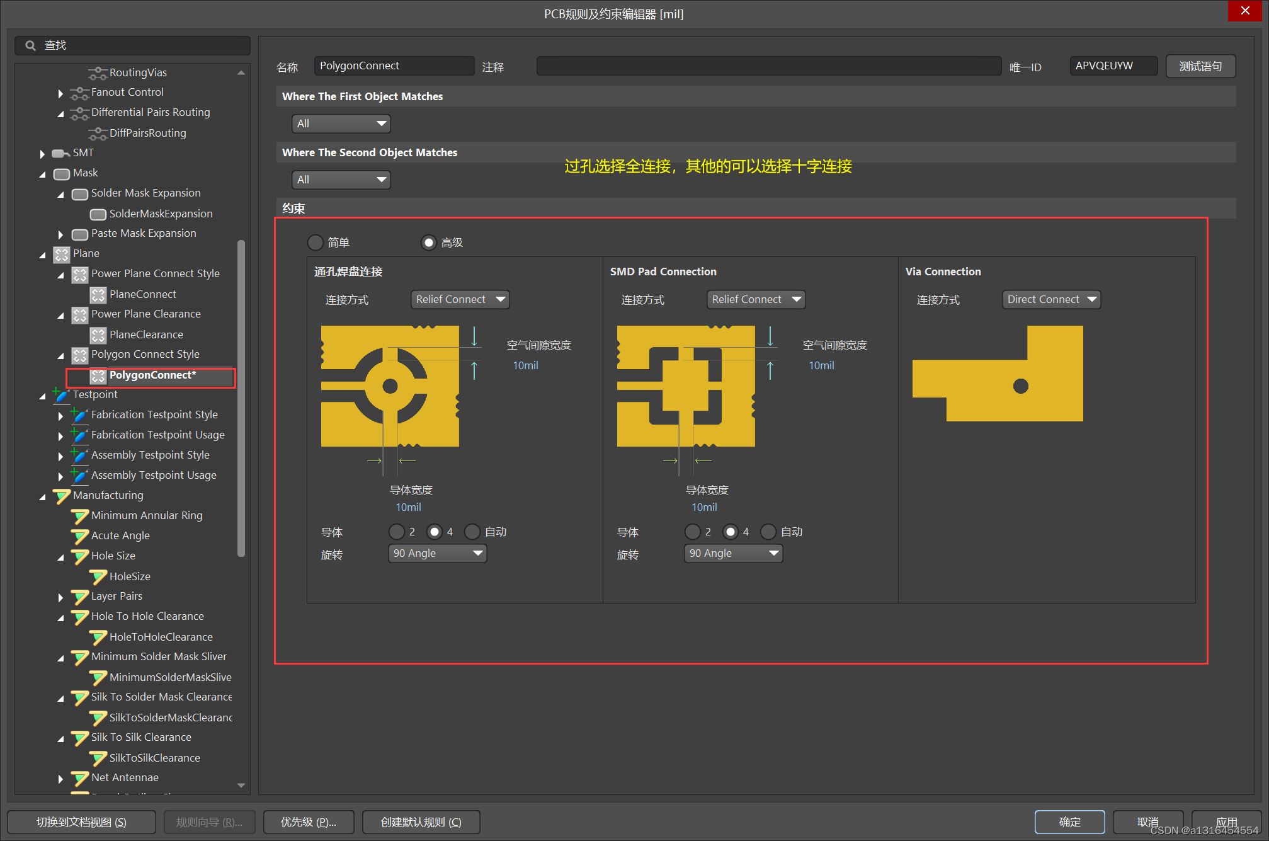Select 自动 conductors for SMD pad
The image size is (1269, 841).
click(x=768, y=532)
